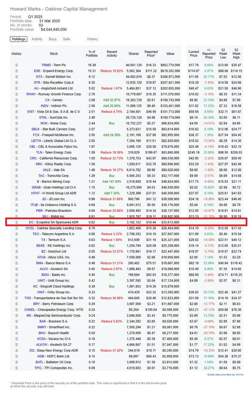This screenshot has width=250, height=395.
Task: Open the NOK ticker link
Action: click(x=44, y=123)
